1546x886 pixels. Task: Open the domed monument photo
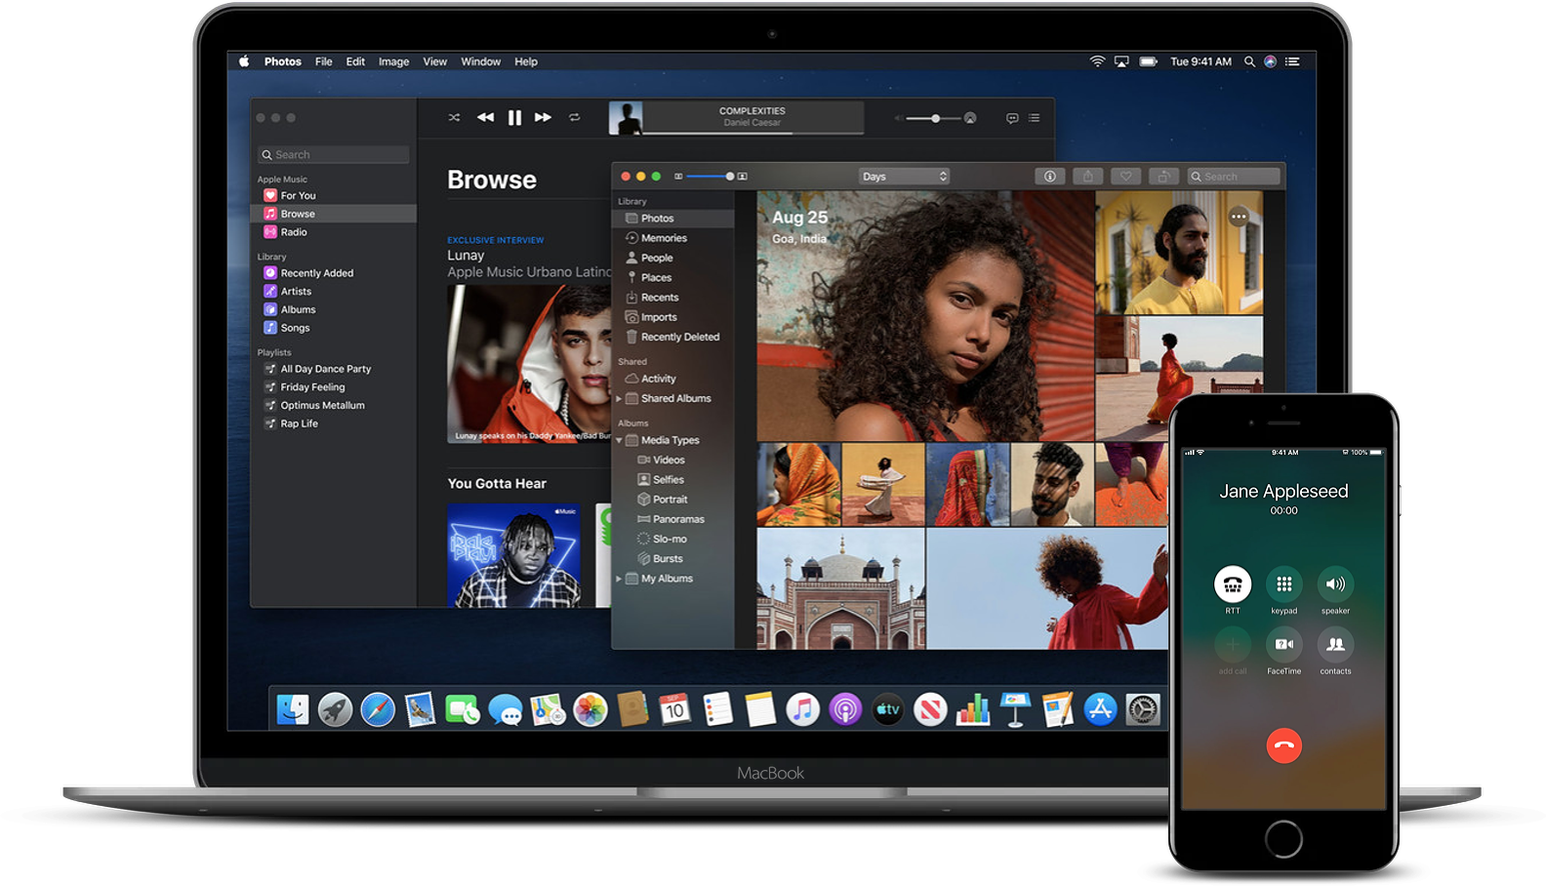[841, 589]
